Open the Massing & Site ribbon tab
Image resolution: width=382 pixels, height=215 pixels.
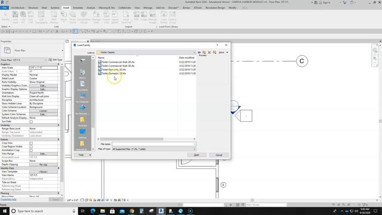click(x=107, y=8)
